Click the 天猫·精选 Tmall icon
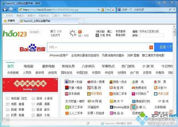178x127 pixels. pyautogui.click(x=67, y=88)
